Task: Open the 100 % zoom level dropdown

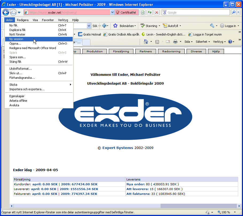Action: tap(235, 212)
